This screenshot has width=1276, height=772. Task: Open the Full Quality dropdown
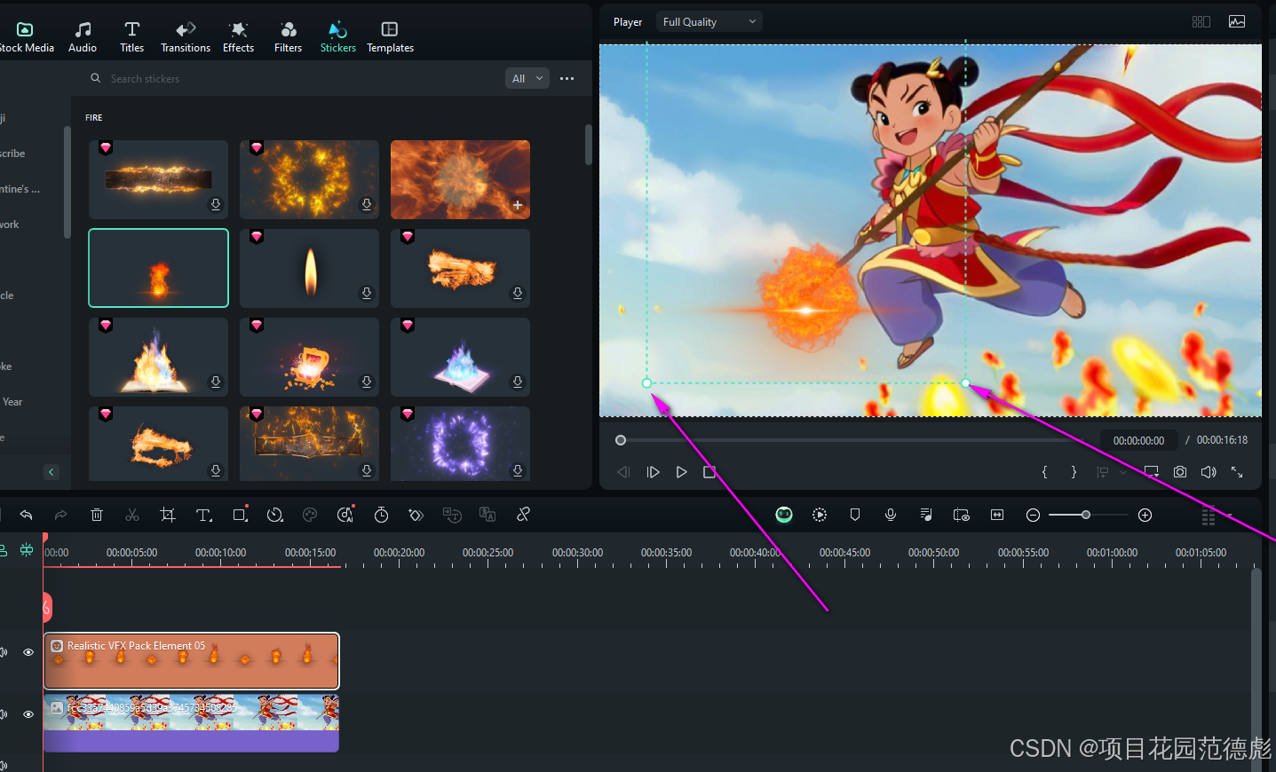coord(709,21)
